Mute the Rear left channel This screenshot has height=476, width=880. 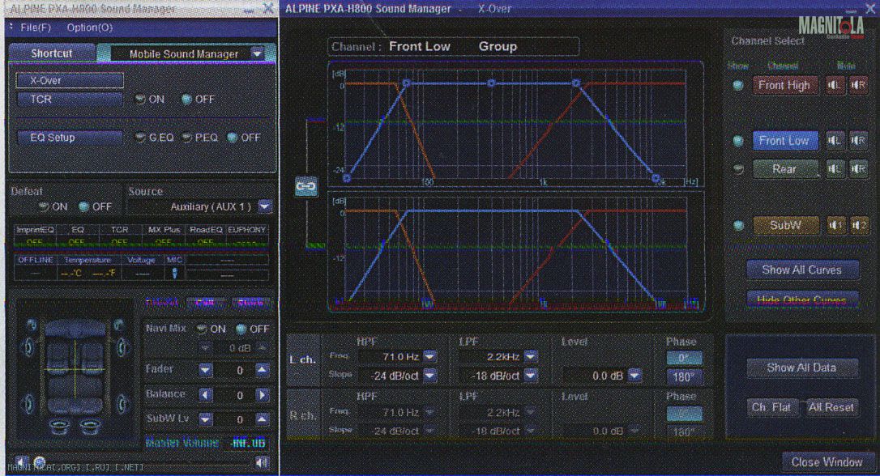[x=835, y=168]
